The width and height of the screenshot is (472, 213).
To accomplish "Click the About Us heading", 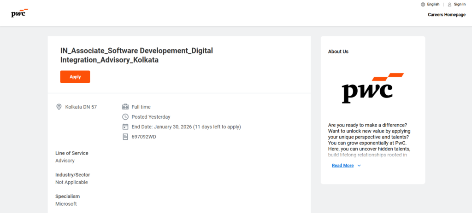I will (x=338, y=52).
